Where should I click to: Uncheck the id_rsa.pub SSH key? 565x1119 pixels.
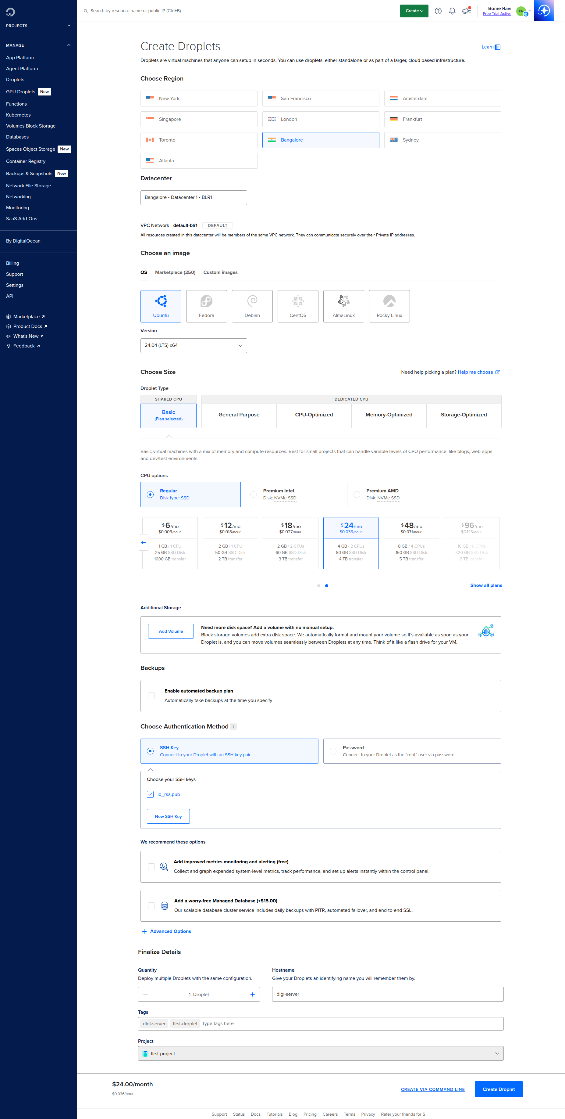(150, 794)
